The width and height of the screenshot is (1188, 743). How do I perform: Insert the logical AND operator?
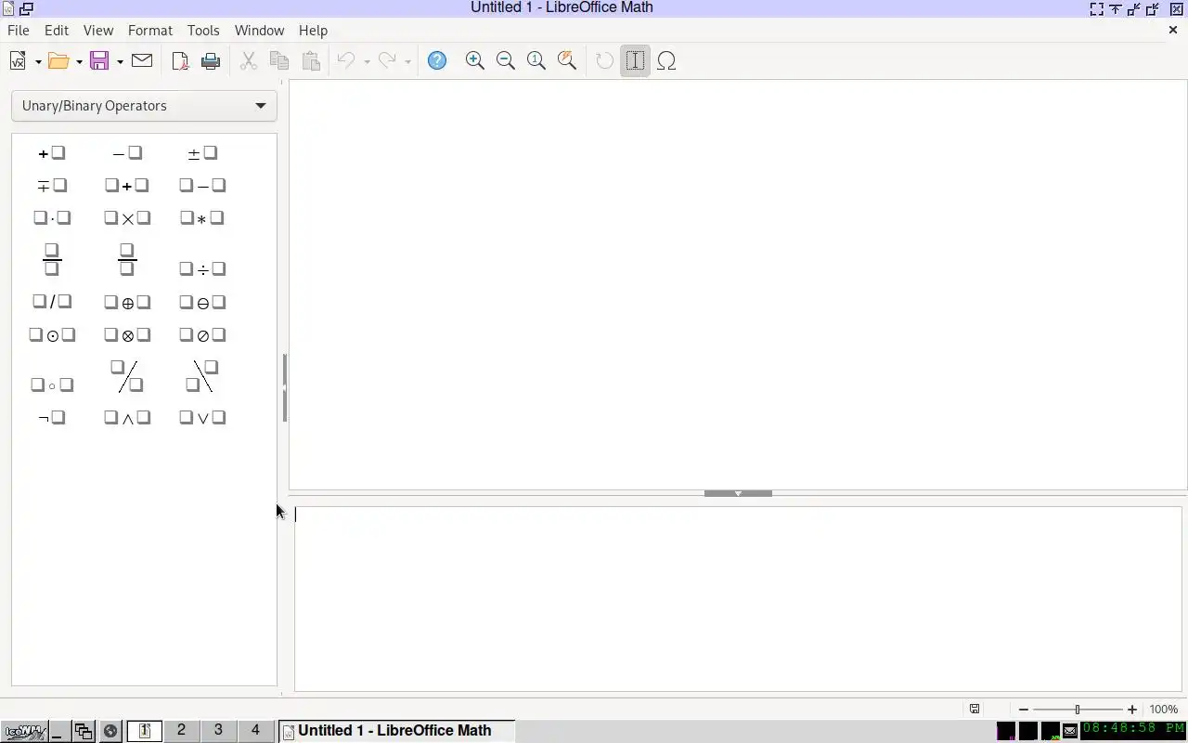click(x=127, y=418)
